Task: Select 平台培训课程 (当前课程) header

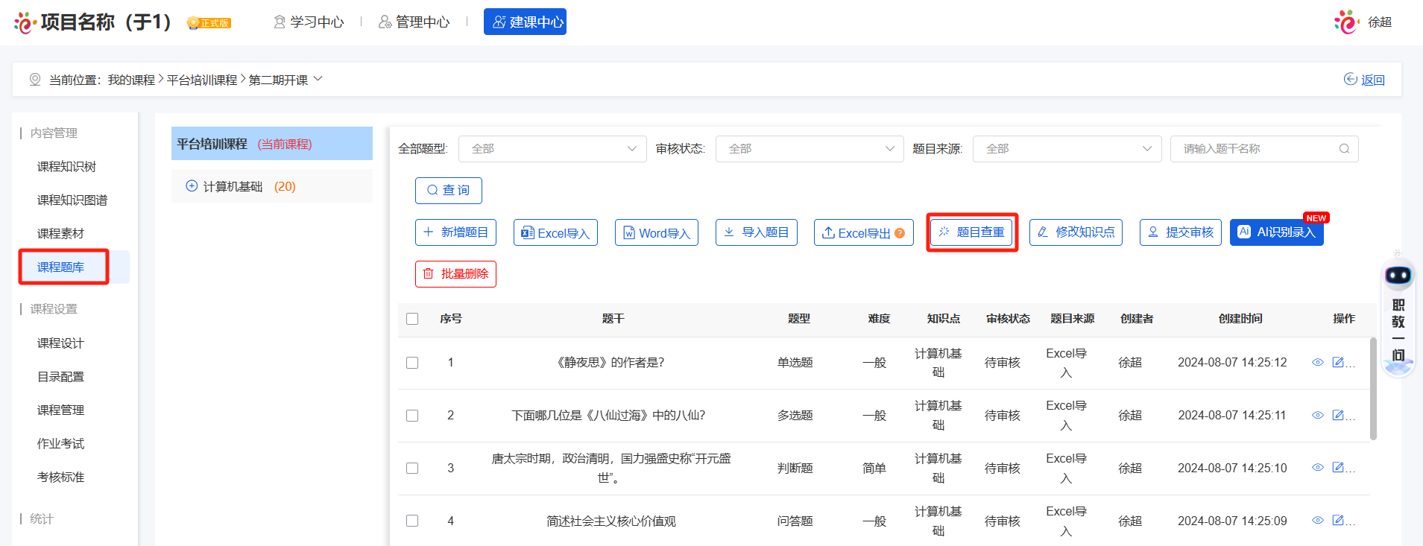Action: point(272,144)
